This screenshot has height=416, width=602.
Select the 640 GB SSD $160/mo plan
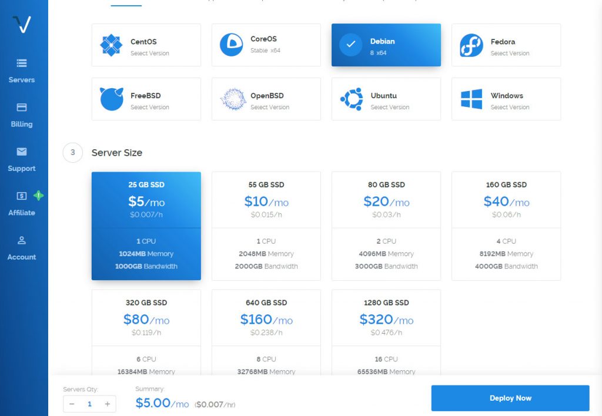pyautogui.click(x=266, y=333)
